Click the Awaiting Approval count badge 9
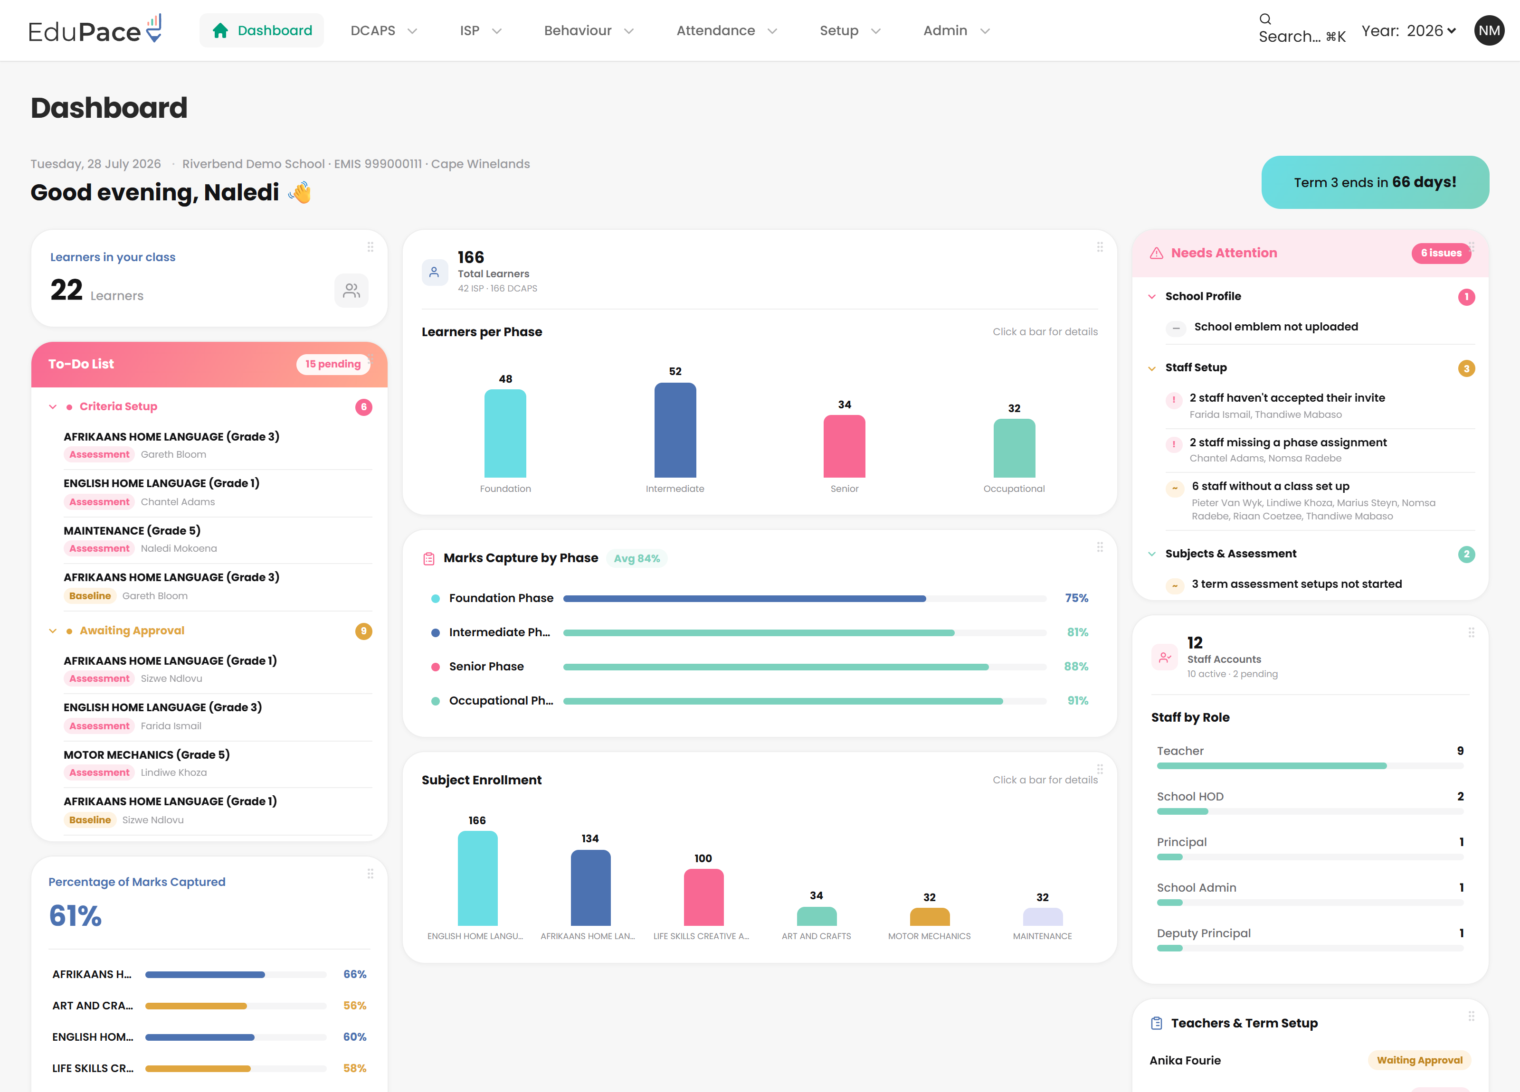Viewport: 1520px width, 1092px height. pyautogui.click(x=363, y=631)
